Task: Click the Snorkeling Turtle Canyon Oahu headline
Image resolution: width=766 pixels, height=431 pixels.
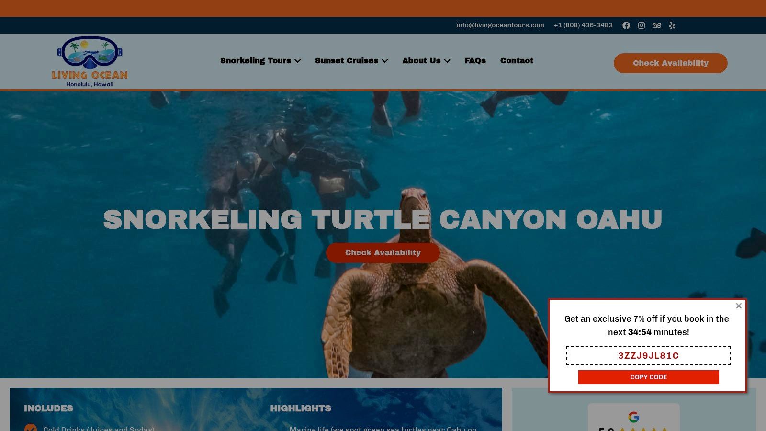Action: click(x=383, y=219)
